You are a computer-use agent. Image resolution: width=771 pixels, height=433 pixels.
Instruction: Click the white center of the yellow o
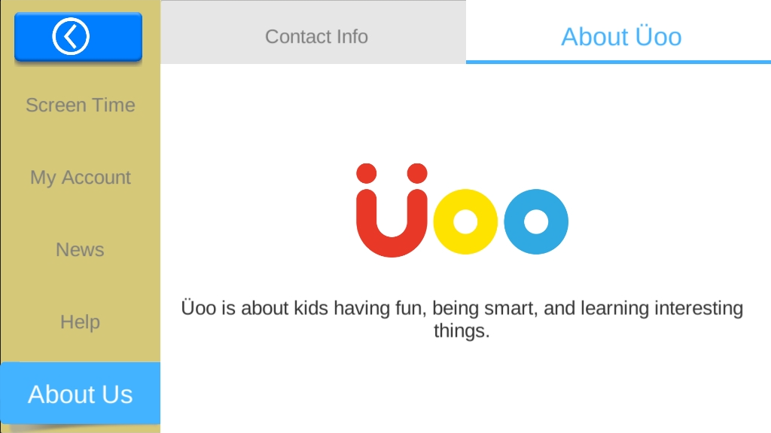pyautogui.click(x=465, y=221)
